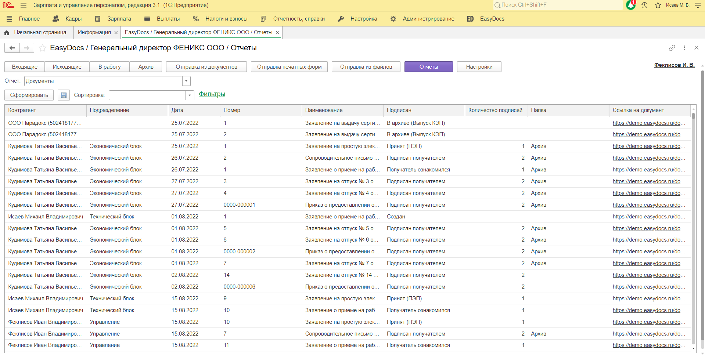Open the EasyDocs section menu
Viewport: 705px width, 362px height.
pos(486,19)
